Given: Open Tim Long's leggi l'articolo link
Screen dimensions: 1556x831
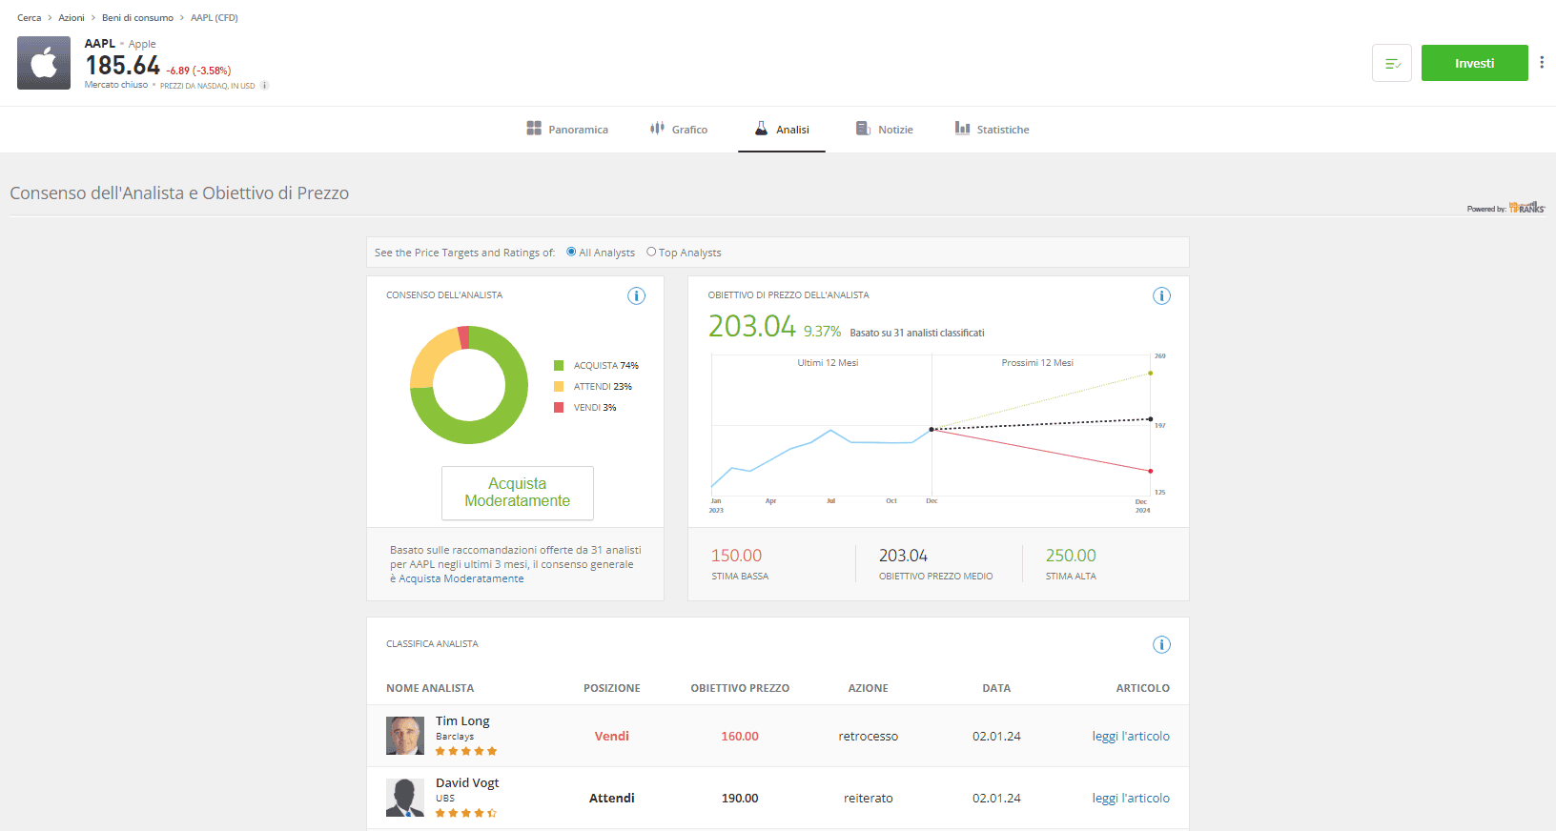Looking at the screenshot, I should click(1131, 736).
